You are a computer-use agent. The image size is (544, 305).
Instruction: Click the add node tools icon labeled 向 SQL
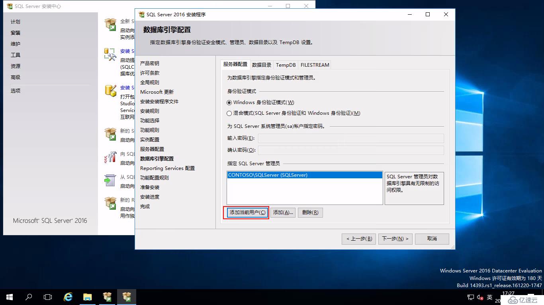110,157
